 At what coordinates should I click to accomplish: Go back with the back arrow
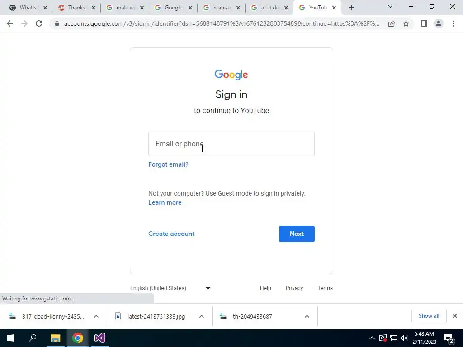coord(10,23)
